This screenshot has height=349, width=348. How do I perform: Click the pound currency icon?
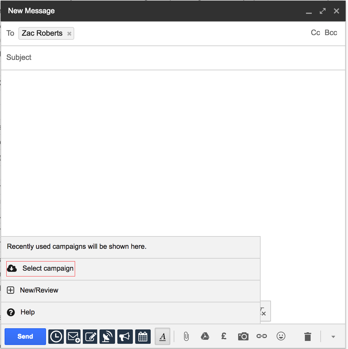224,336
